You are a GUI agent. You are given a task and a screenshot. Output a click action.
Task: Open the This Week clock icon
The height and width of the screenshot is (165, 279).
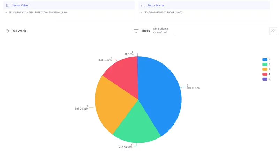click(x=7, y=31)
